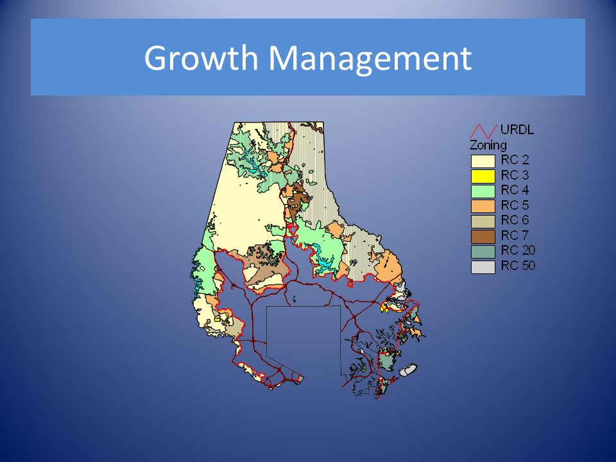Select the RC 20 legend label

(518, 250)
